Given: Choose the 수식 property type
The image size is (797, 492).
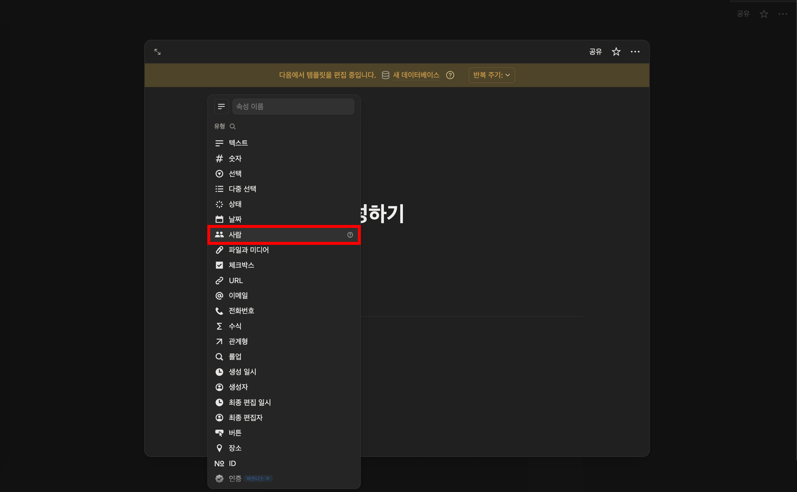Looking at the screenshot, I should tap(235, 326).
